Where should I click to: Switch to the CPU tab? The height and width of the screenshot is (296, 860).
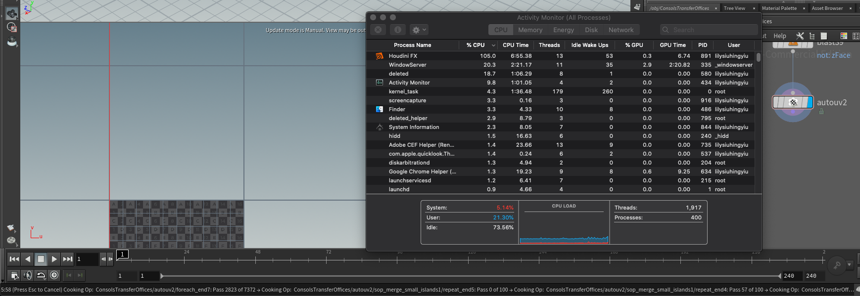point(501,30)
